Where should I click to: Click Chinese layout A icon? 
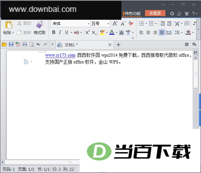click(177, 24)
